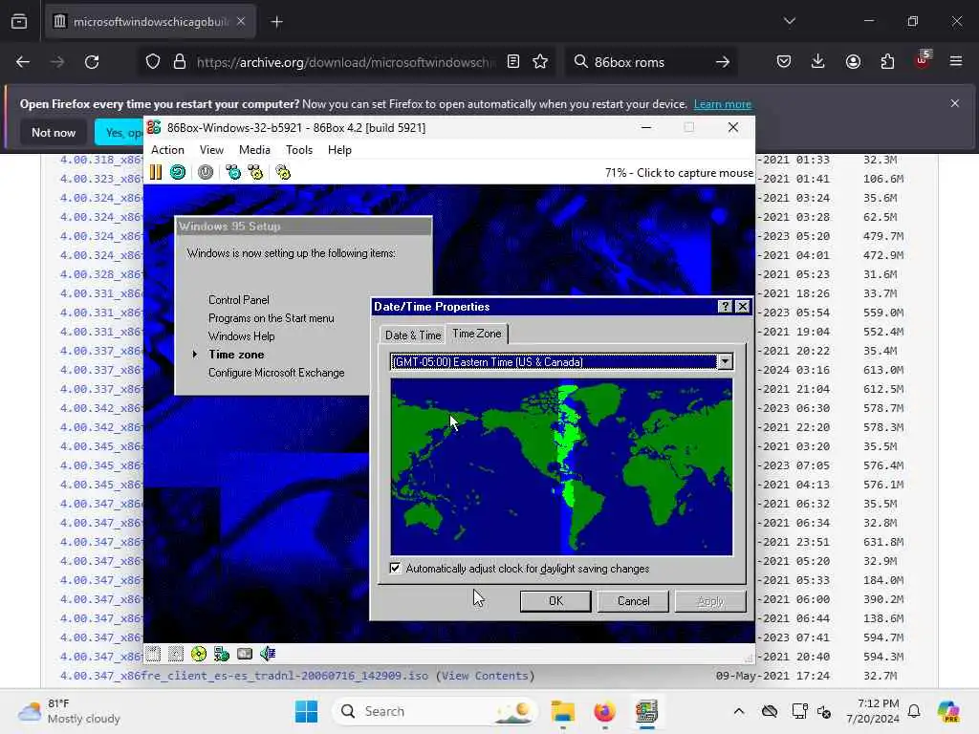Open Firefox View icon in tab bar
The image size is (979, 734).
tap(19, 21)
